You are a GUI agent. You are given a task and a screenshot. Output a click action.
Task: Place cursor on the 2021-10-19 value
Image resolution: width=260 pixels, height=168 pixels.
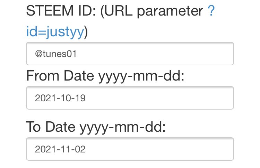tap(60, 99)
